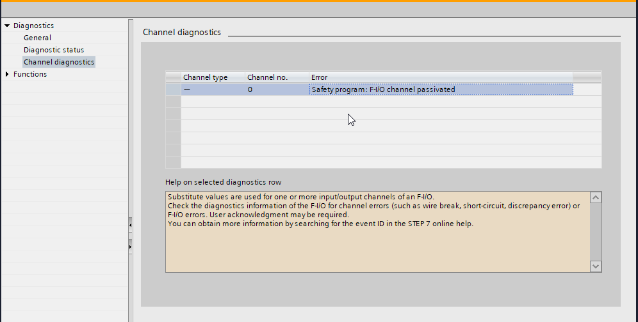Click the Diagnostics root tree item
The image size is (638, 322).
coord(33,26)
